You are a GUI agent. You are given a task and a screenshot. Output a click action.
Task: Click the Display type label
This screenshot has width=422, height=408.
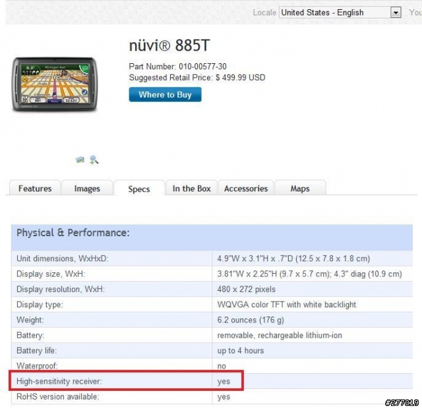pos(40,305)
